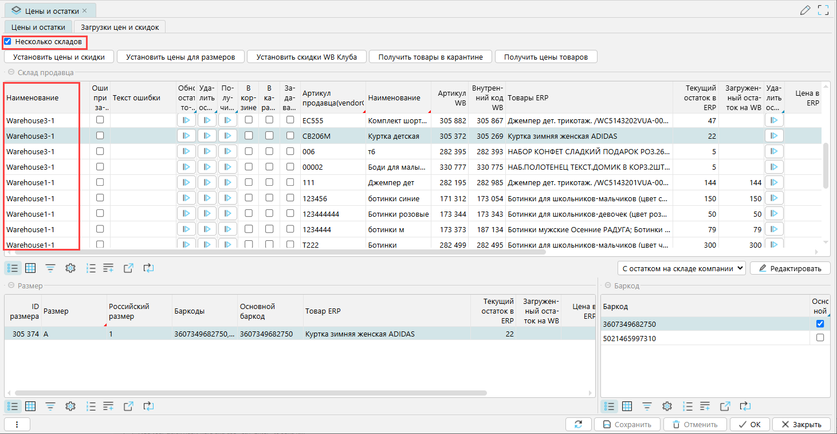Click the add-rows icon in the Размер toolbar
The image size is (837, 434).
point(108,406)
